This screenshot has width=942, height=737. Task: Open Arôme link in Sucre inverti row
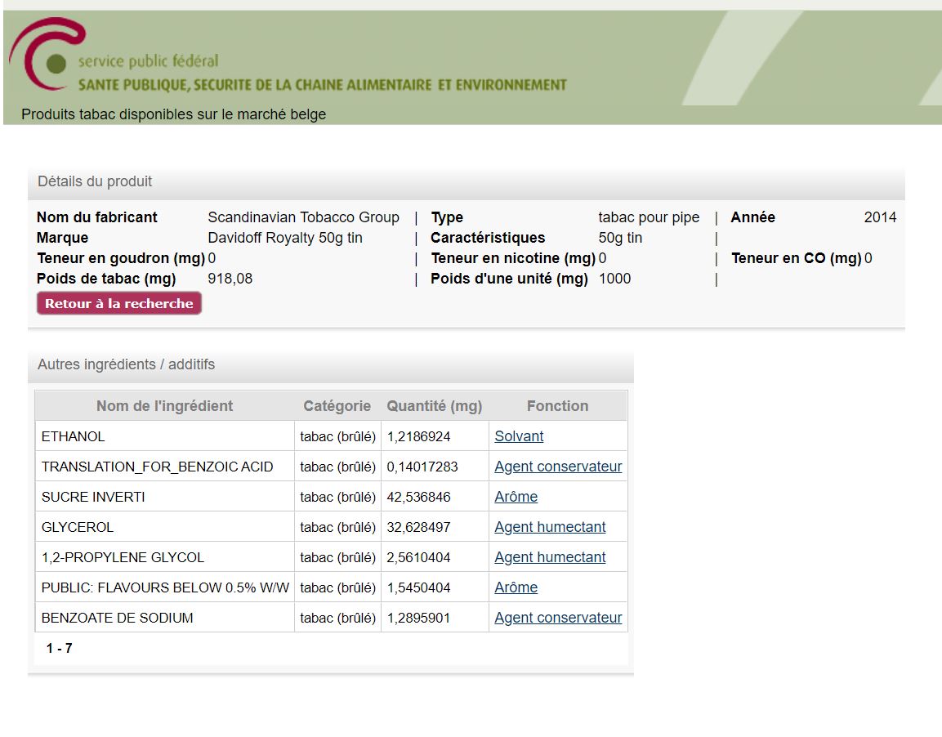[516, 497]
